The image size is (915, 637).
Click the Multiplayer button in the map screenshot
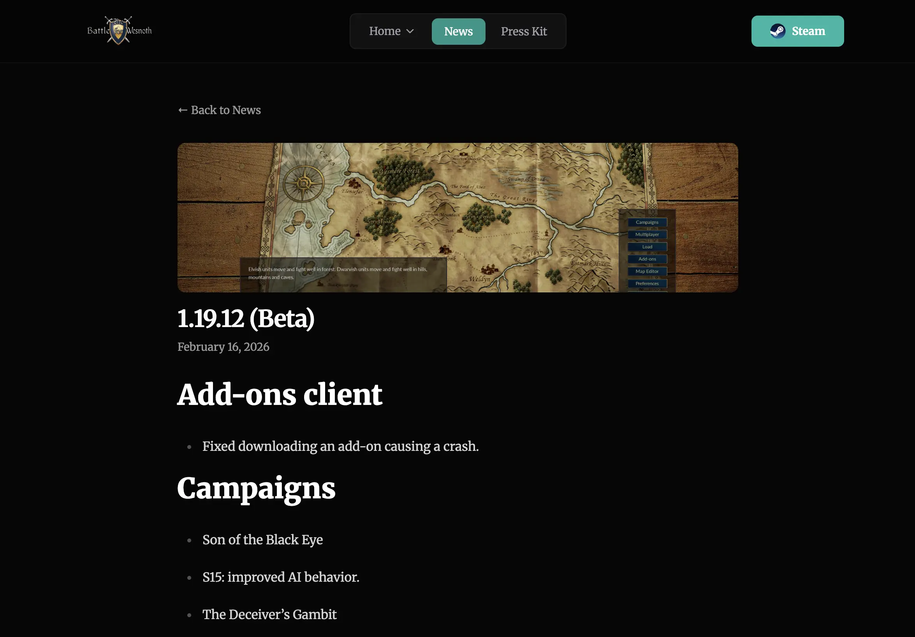[x=647, y=234]
